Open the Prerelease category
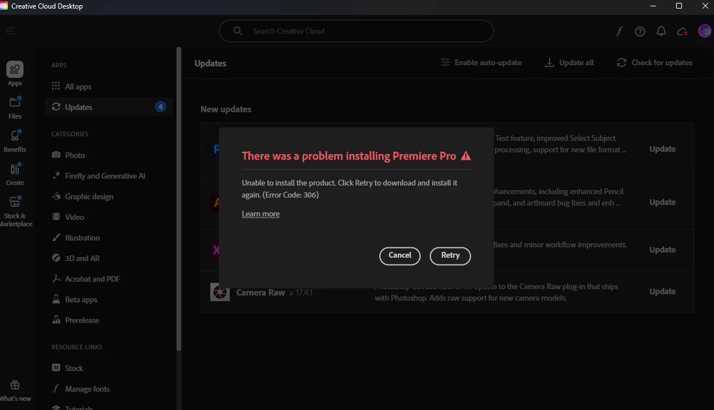714x410 pixels. click(82, 320)
